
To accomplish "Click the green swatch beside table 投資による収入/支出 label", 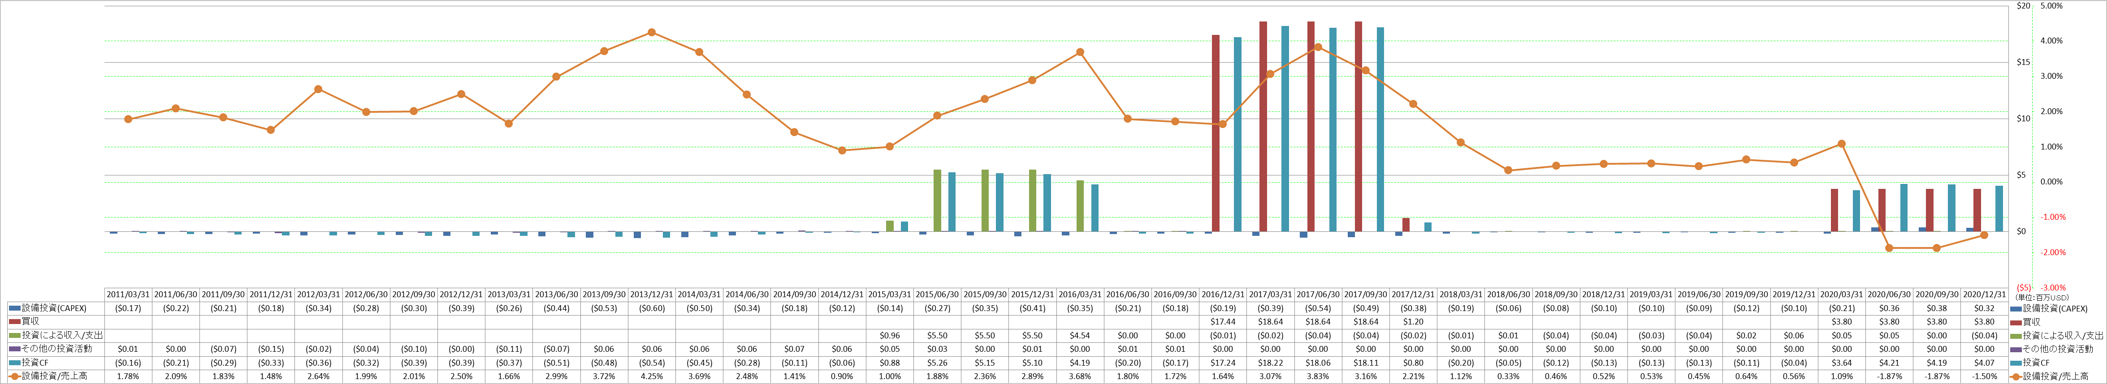I will (x=14, y=336).
